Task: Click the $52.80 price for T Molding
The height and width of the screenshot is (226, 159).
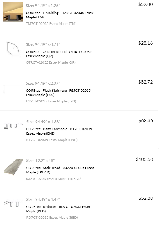Action: pyautogui.click(x=146, y=4)
